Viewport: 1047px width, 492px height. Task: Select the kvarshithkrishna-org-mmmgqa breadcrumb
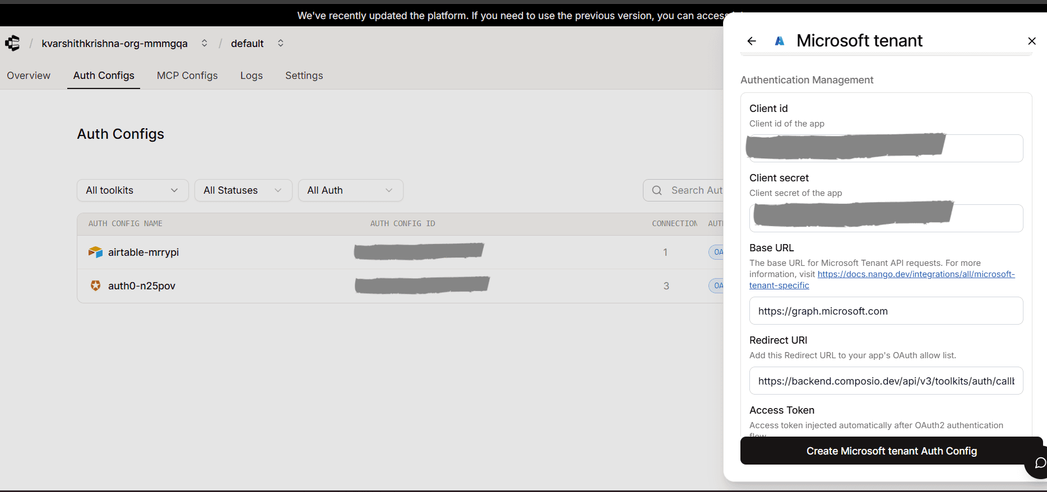pos(114,44)
